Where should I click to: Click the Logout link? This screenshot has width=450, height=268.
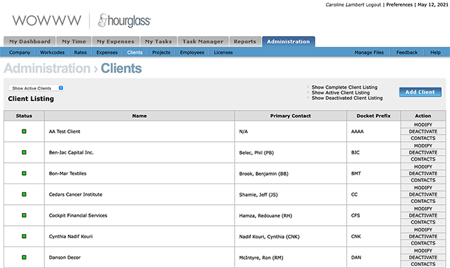373,5
